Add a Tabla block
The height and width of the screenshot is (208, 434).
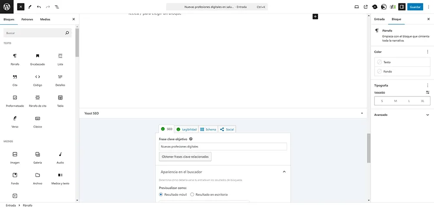[60, 100]
